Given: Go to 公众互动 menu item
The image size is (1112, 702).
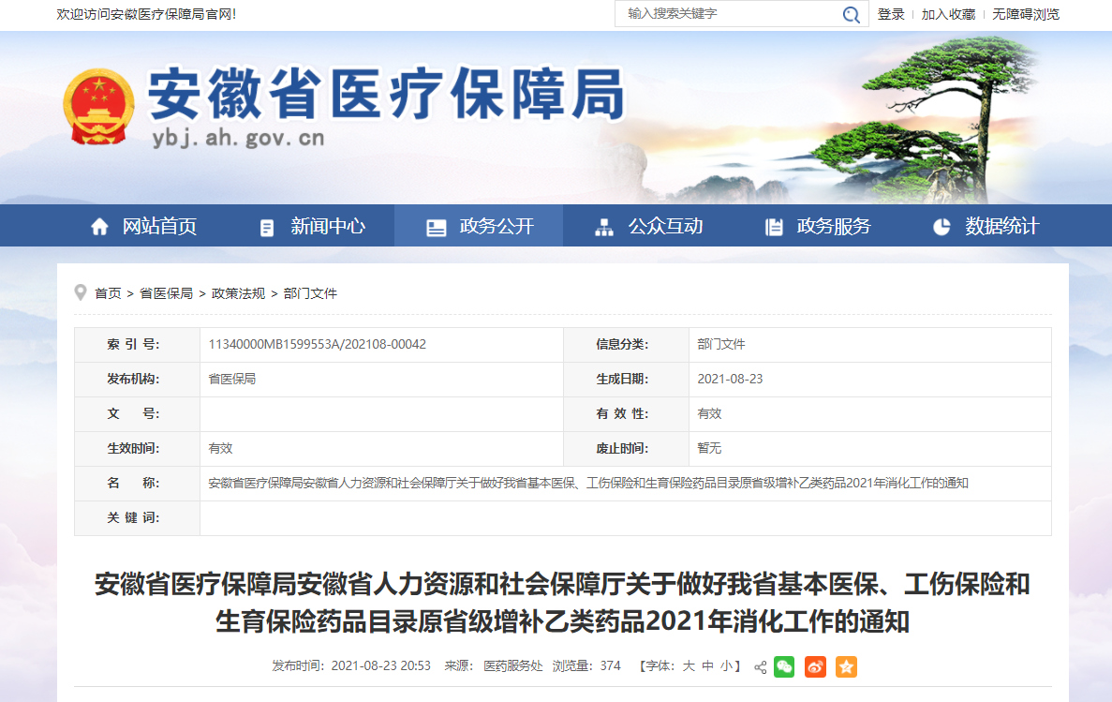Looking at the screenshot, I should [x=664, y=226].
